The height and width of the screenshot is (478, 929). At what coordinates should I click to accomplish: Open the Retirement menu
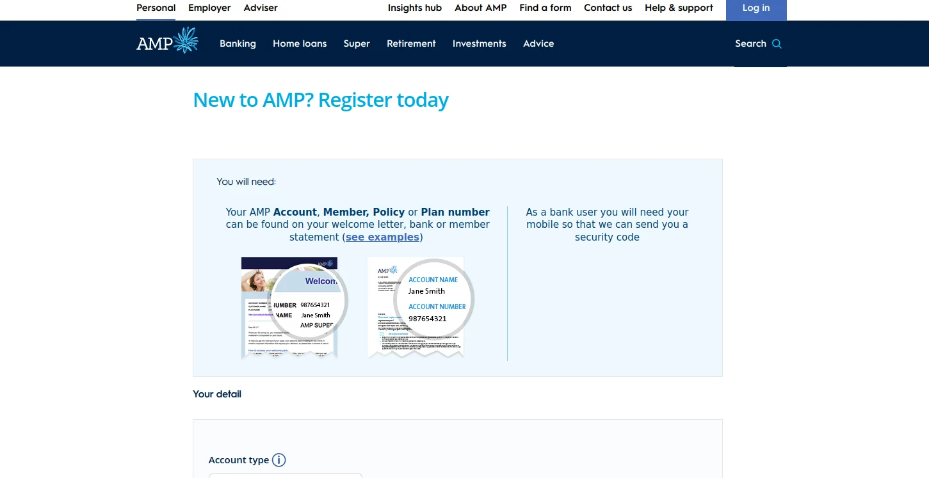click(411, 44)
